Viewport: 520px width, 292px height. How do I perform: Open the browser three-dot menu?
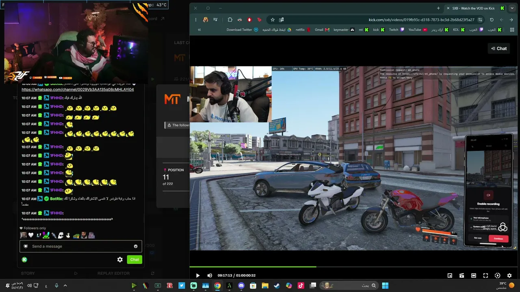click(196, 19)
